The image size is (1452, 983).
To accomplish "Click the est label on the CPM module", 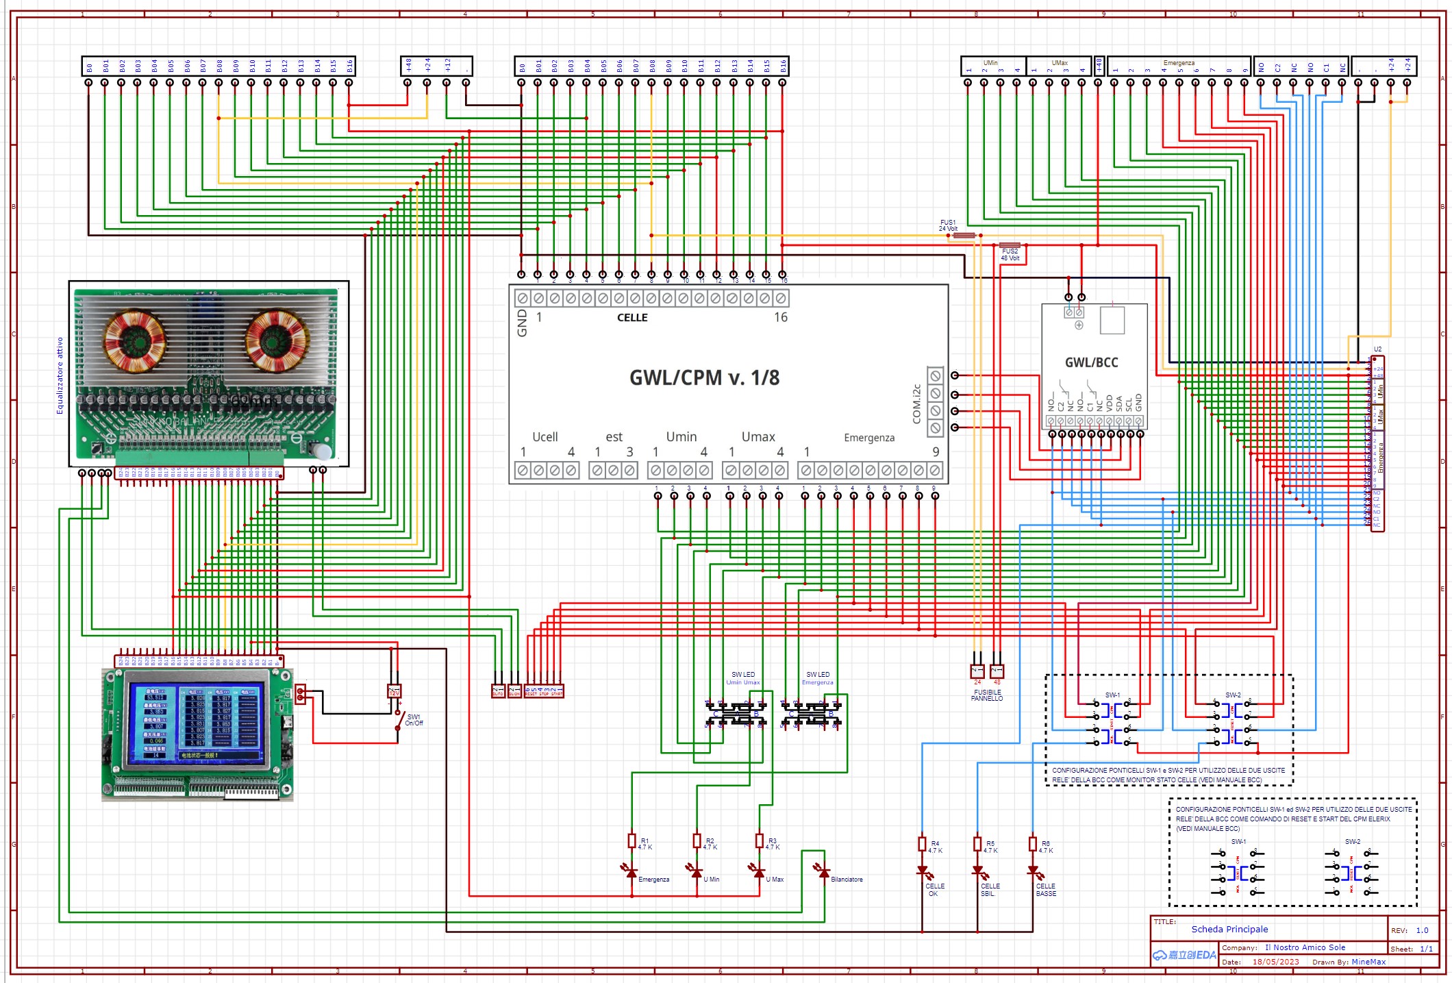I will click(x=614, y=437).
